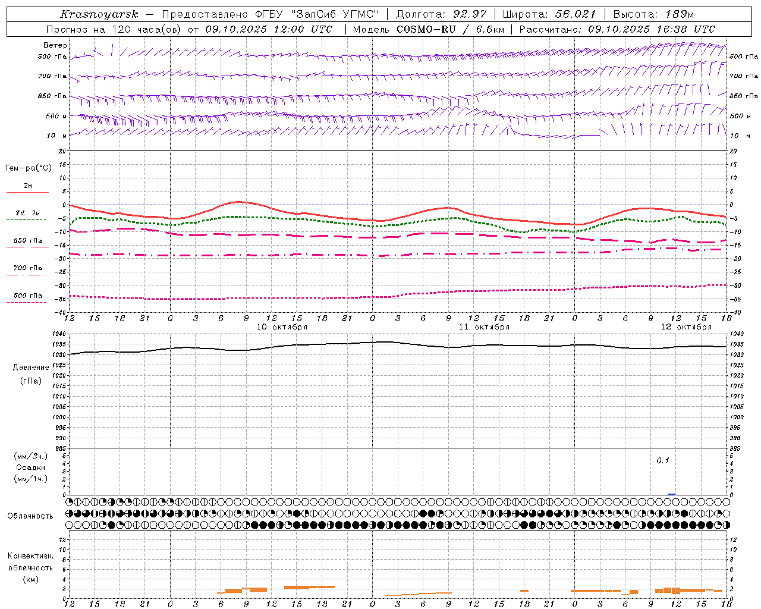Click the '0.1' precipitation value
Image resolution: width=761 pixels, height=609 pixels.
[663, 461]
